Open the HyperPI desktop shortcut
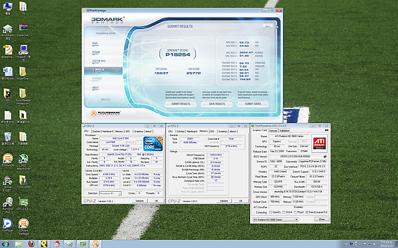Image resolution: width=398 pixels, height=248 pixels. tap(23, 53)
